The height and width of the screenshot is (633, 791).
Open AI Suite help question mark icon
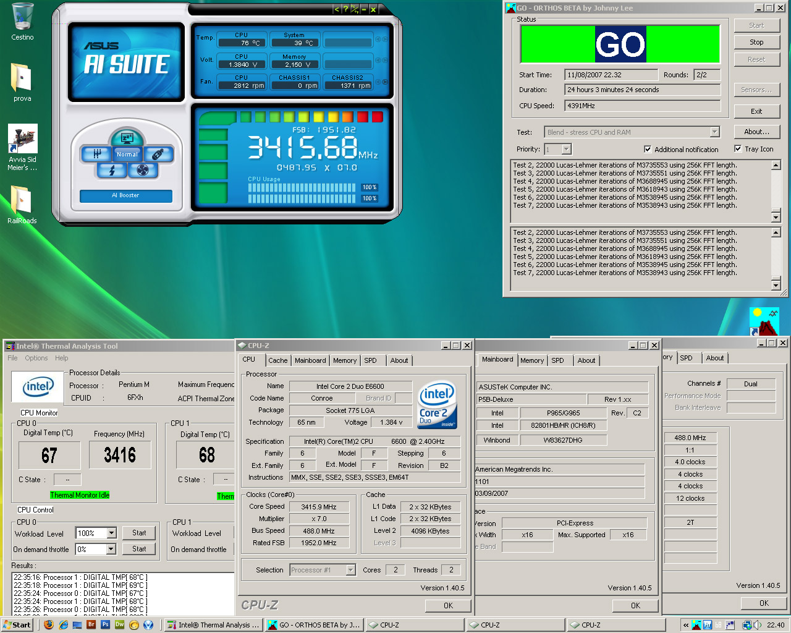(x=345, y=9)
